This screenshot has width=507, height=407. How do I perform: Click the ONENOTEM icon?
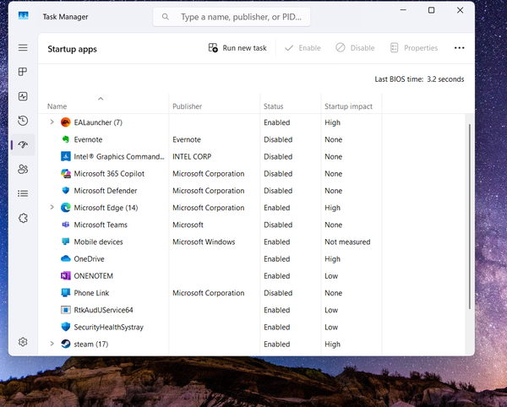coord(66,275)
